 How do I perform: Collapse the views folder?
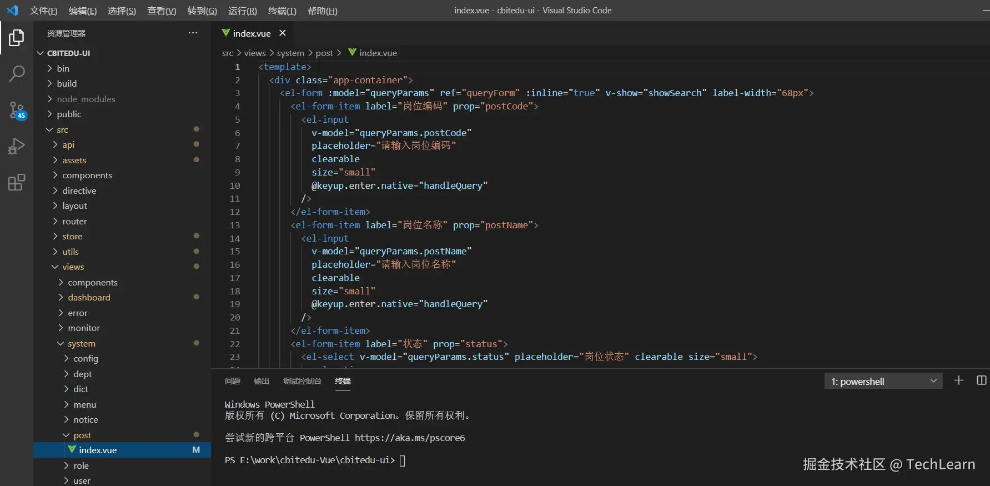[x=73, y=267]
